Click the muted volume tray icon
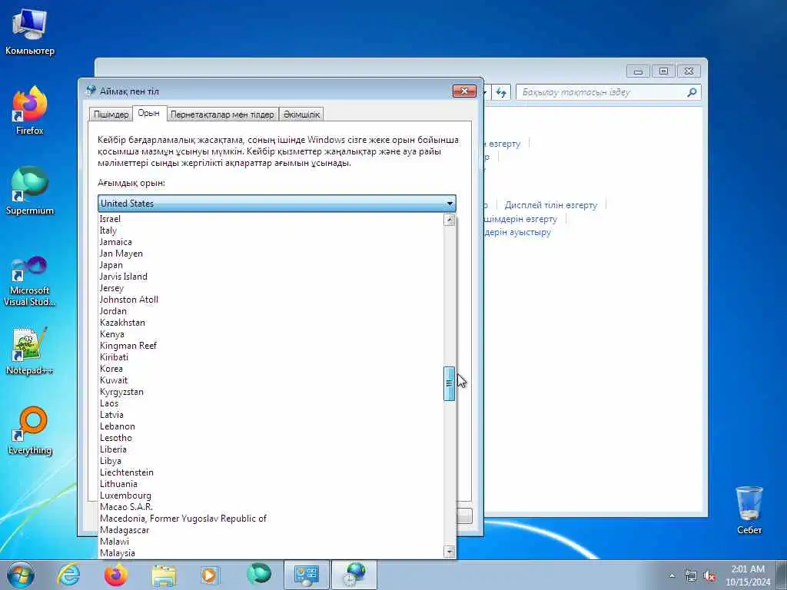787x590 pixels. tap(709, 576)
